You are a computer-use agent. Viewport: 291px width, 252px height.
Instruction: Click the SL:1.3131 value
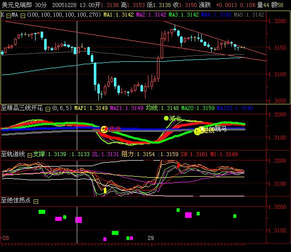(105, 154)
